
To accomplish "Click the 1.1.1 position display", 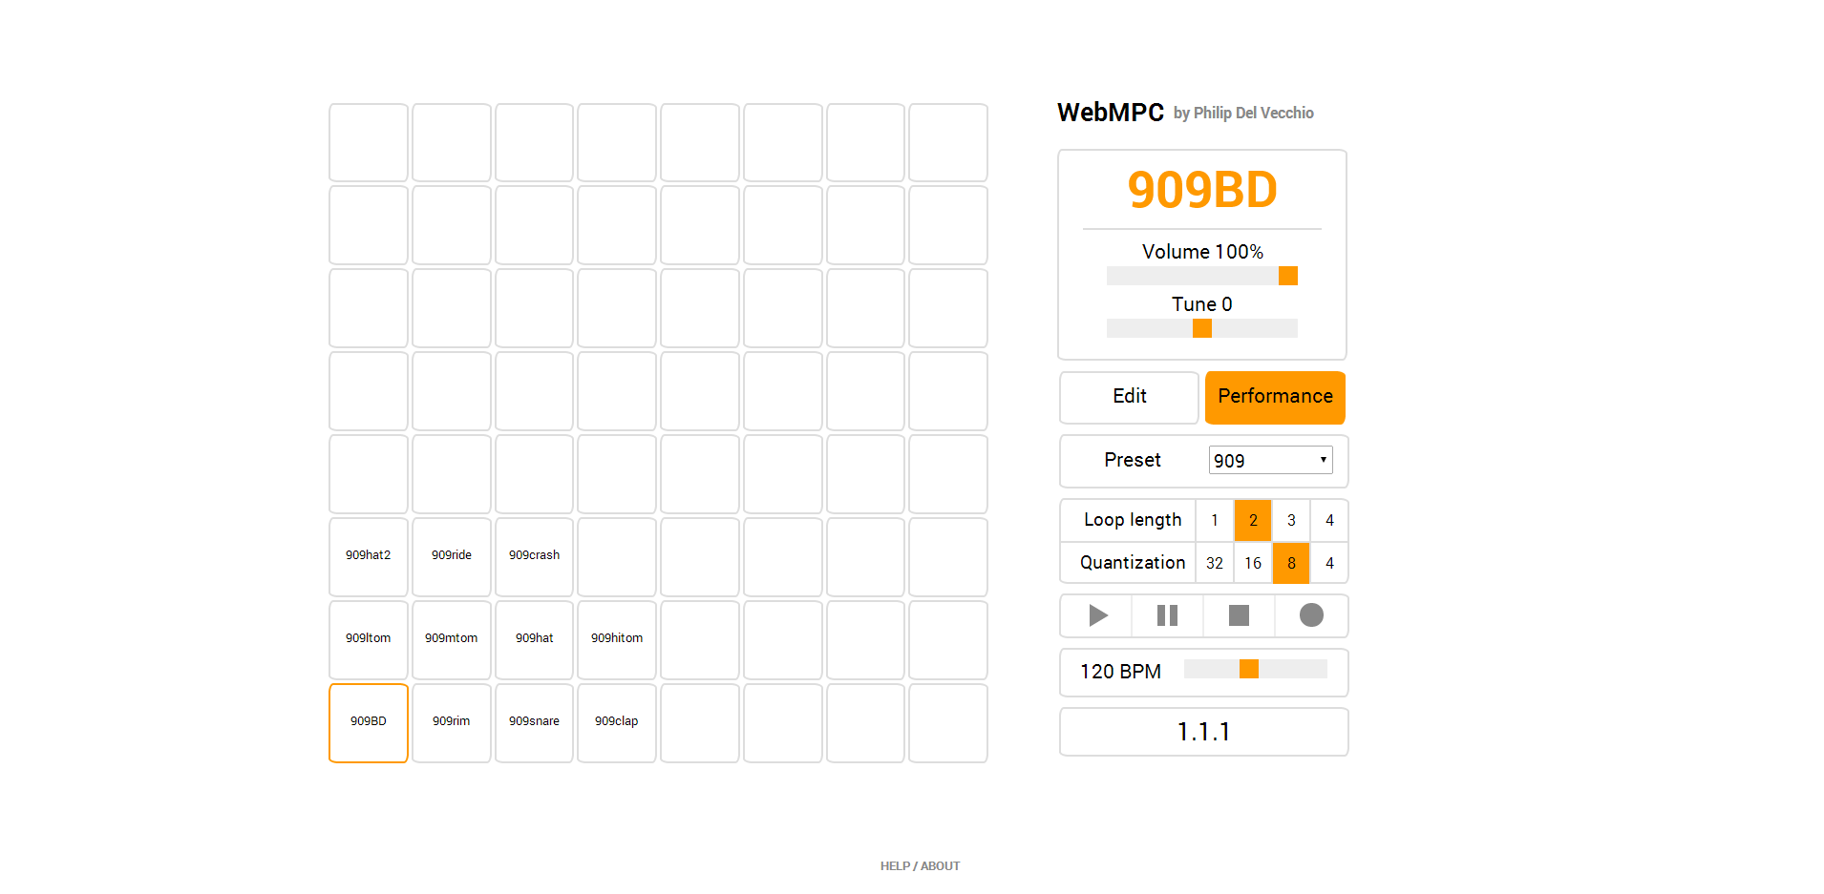I will [x=1203, y=732].
